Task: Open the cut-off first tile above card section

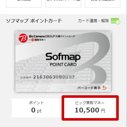Action: point(24,4)
